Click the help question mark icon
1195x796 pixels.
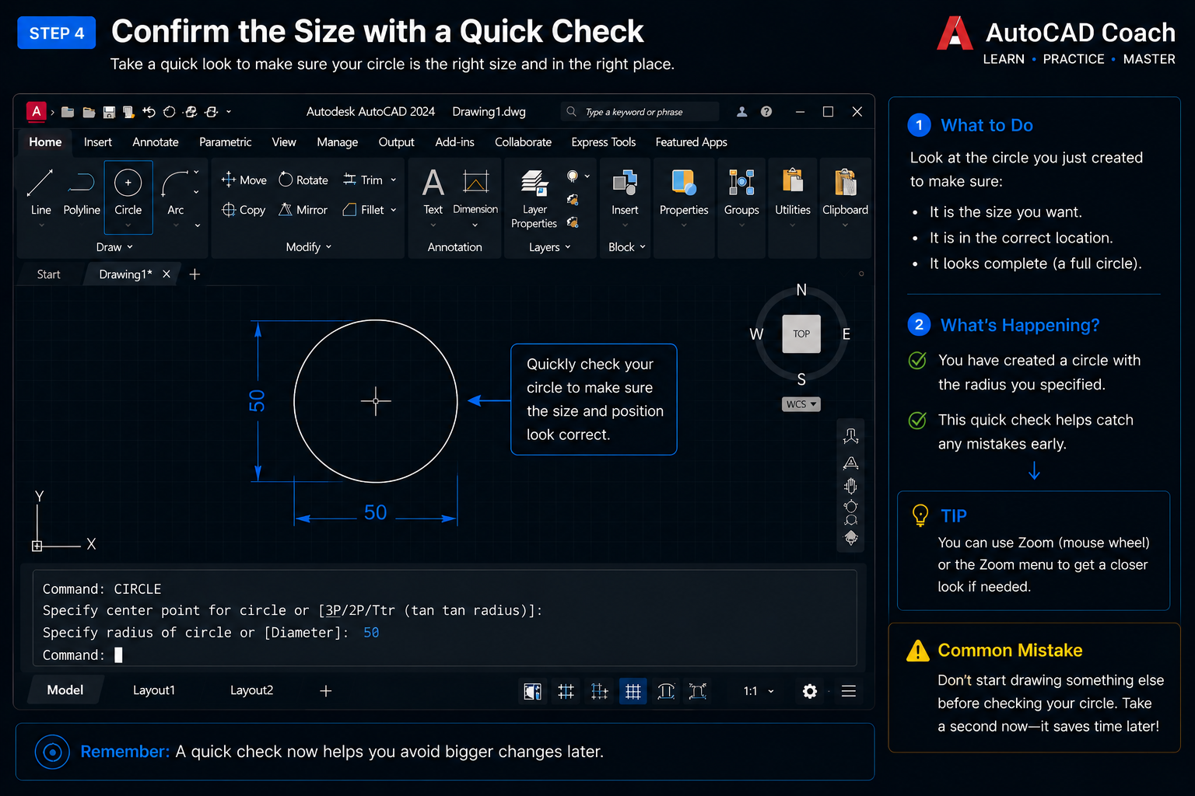pyautogui.click(x=766, y=112)
